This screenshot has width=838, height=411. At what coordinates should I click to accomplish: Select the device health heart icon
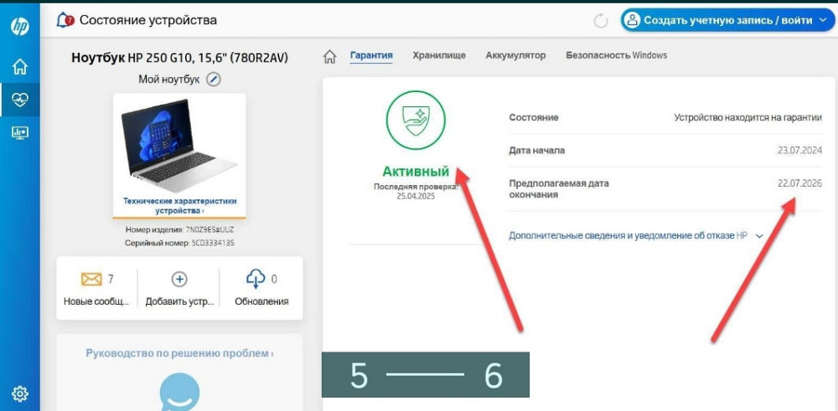20,100
